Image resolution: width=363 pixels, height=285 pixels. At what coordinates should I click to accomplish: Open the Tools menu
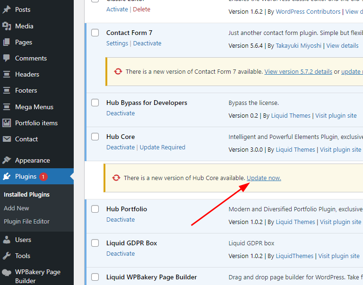pyautogui.click(x=23, y=256)
